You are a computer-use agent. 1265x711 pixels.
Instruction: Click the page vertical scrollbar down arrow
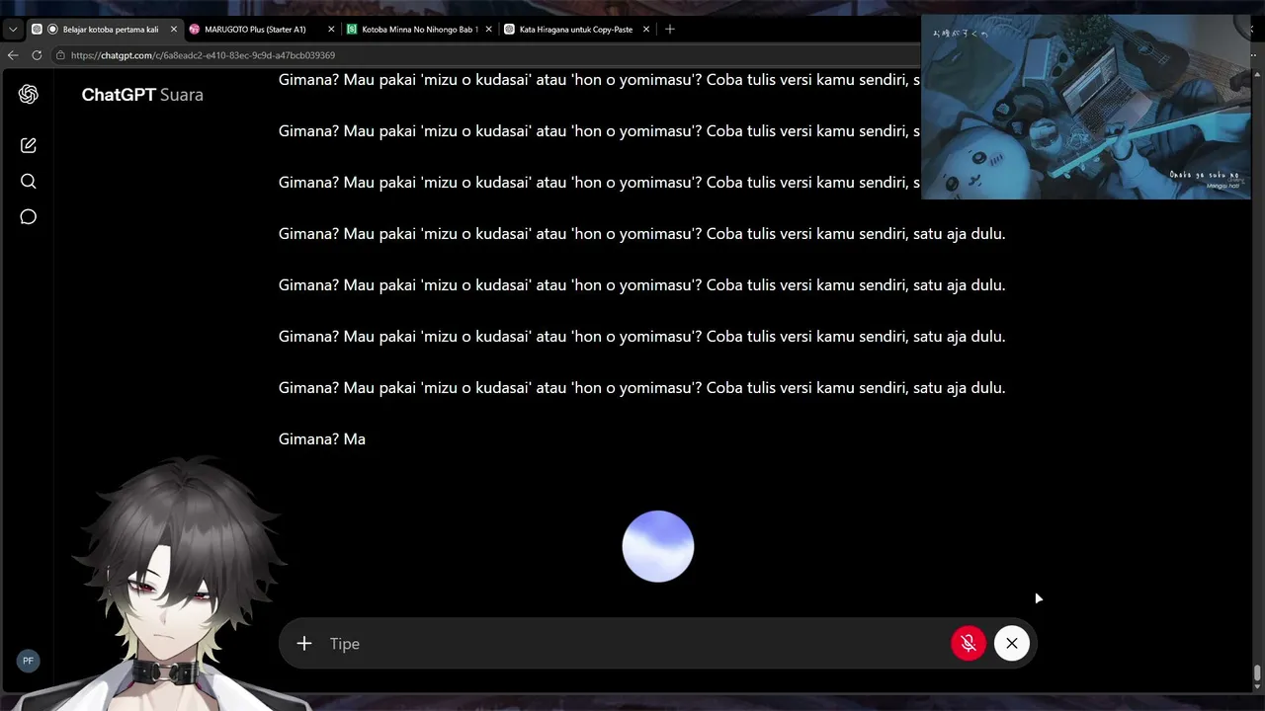click(x=1257, y=686)
